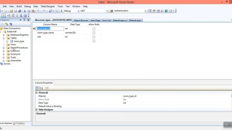Open the Tools menu

pyautogui.click(x=60, y=6)
